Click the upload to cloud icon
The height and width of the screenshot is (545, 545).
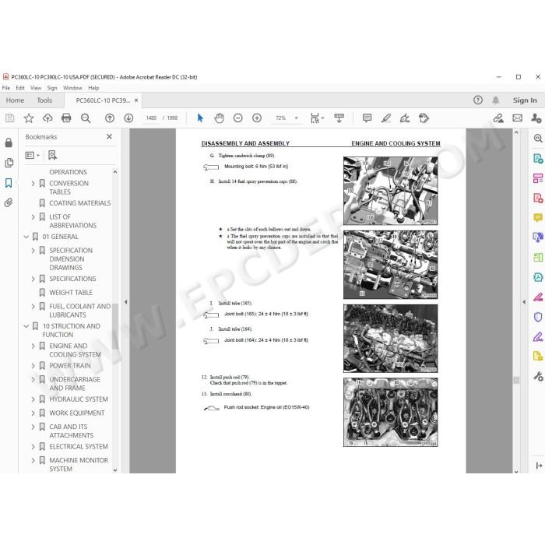pyautogui.click(x=47, y=118)
